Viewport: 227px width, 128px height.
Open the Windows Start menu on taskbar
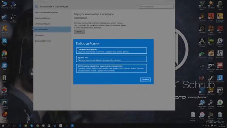(x=2, y=126)
